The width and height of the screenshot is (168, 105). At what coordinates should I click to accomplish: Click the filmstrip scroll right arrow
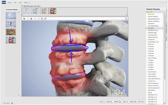(x=127, y=15)
